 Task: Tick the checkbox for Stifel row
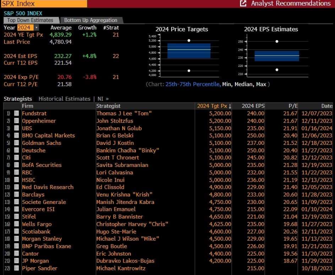point(17,217)
